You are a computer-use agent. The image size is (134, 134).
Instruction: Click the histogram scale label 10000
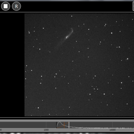coord(113,130)
